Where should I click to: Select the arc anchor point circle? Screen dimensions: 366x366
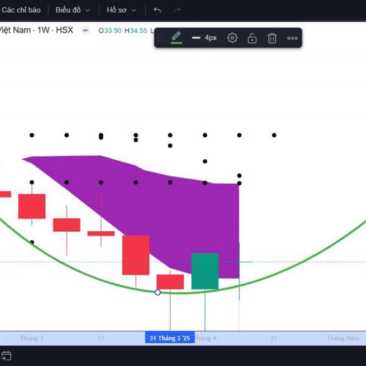click(157, 292)
